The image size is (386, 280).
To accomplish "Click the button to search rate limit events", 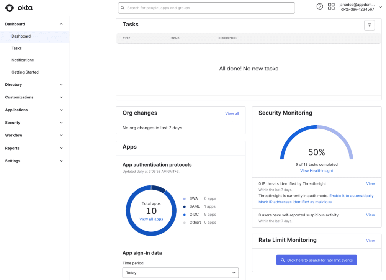I will click(x=316, y=260).
